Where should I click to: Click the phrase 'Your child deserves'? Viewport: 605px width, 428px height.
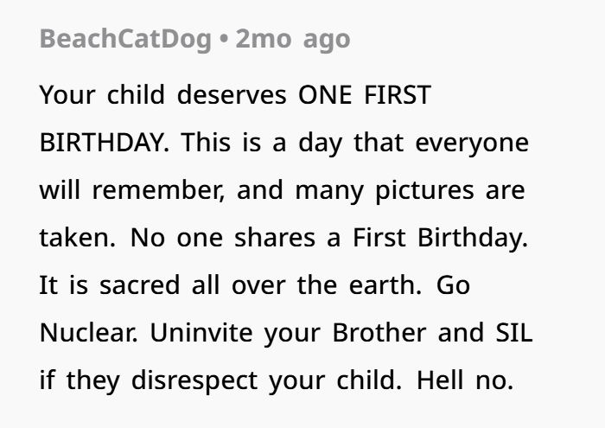coord(162,94)
